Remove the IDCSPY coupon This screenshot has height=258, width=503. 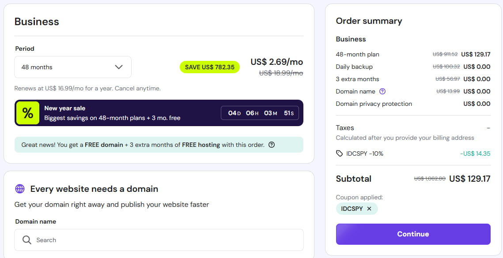369,209
